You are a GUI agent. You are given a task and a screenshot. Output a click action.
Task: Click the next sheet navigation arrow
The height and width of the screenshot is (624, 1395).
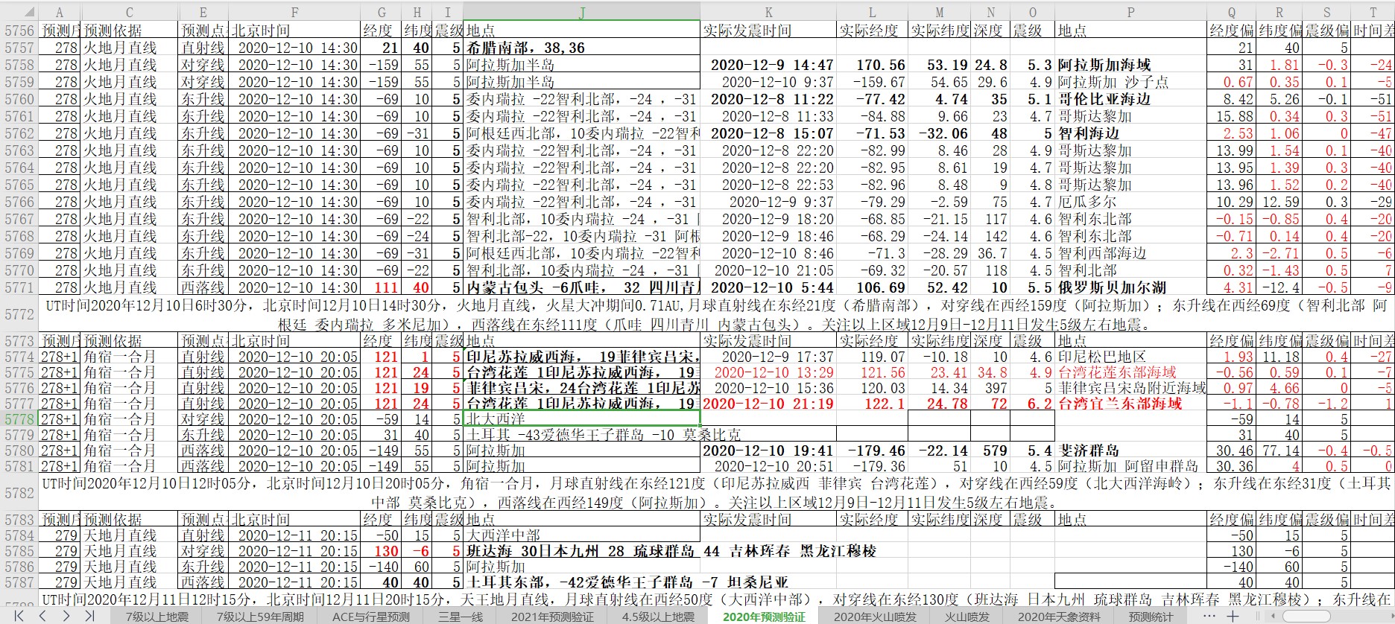pos(66,616)
